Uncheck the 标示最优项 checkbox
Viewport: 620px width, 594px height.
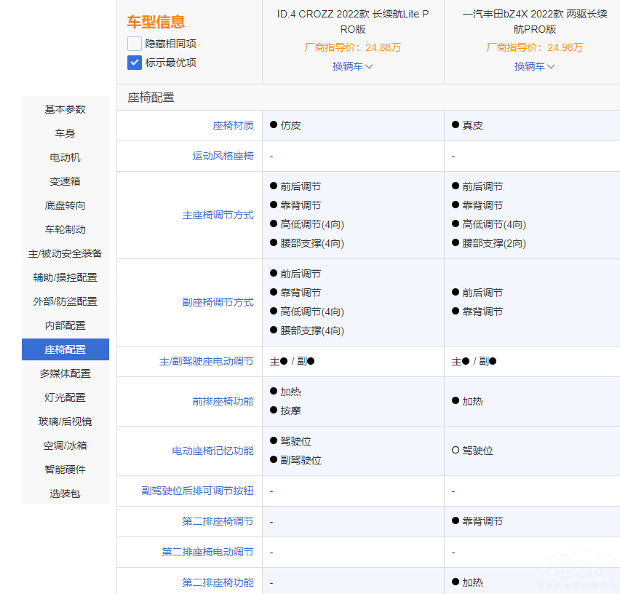(x=135, y=63)
